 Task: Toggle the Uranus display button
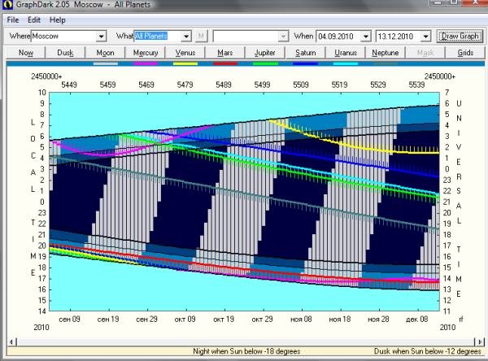[345, 53]
